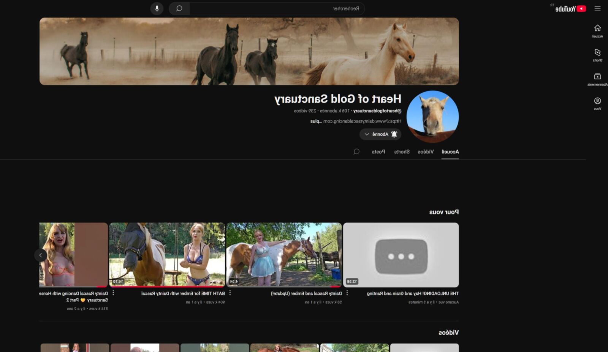Switch to the Posts tab
The width and height of the screenshot is (608, 352).
(x=378, y=152)
